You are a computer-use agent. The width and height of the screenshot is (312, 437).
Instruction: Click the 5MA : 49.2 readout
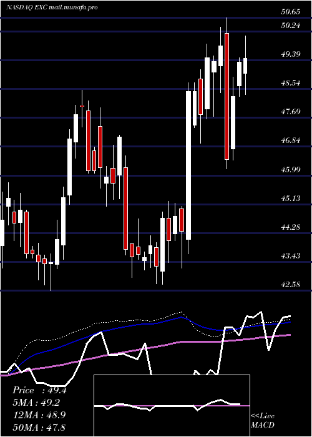[36, 403]
